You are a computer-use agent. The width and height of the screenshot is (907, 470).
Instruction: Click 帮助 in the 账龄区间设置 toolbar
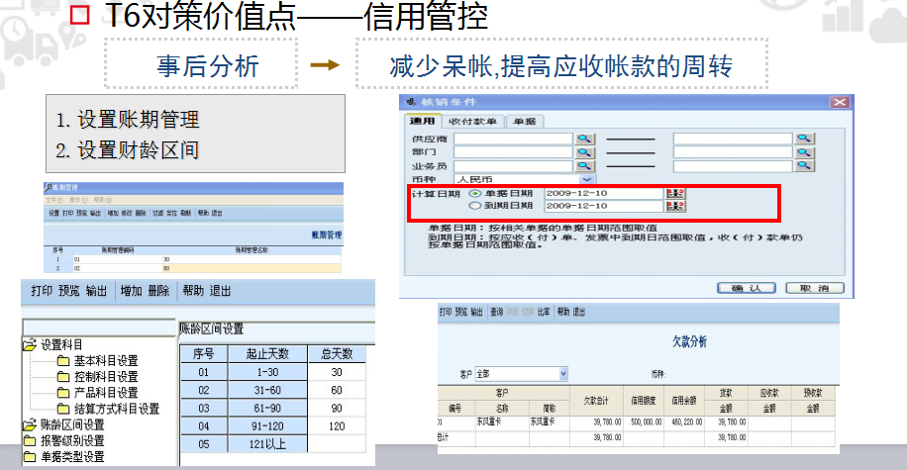click(x=193, y=291)
